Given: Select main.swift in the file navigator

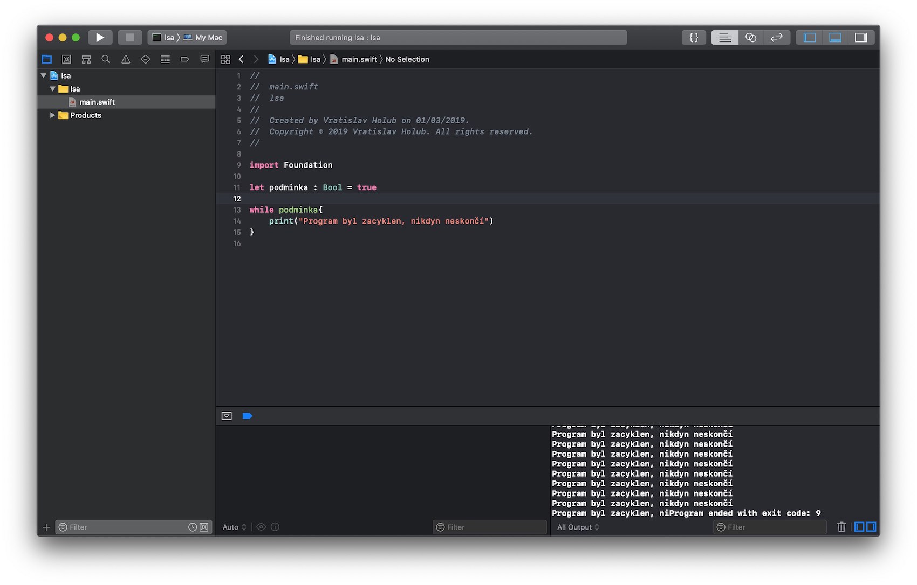Looking at the screenshot, I should point(97,102).
